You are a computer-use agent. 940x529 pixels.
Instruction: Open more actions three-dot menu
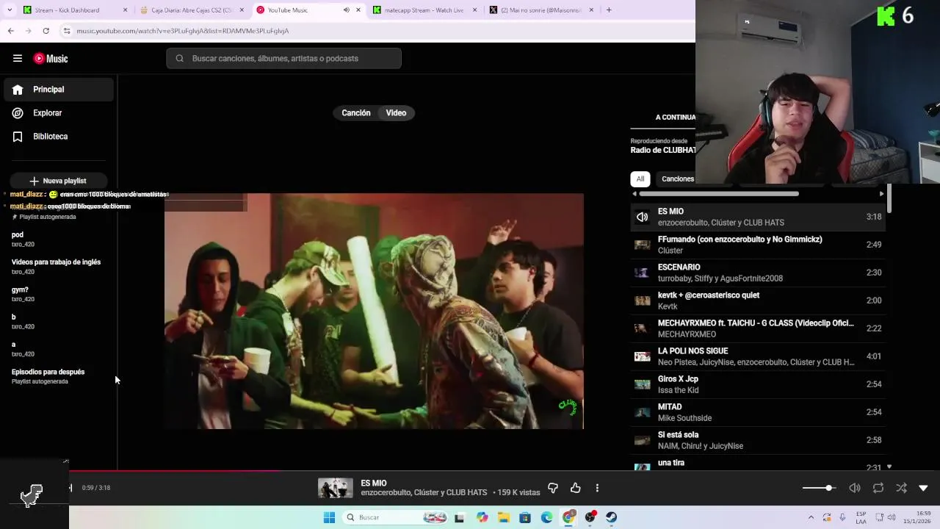pyautogui.click(x=597, y=488)
